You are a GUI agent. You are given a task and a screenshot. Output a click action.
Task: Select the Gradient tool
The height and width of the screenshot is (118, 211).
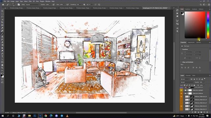click(x=2, y=45)
